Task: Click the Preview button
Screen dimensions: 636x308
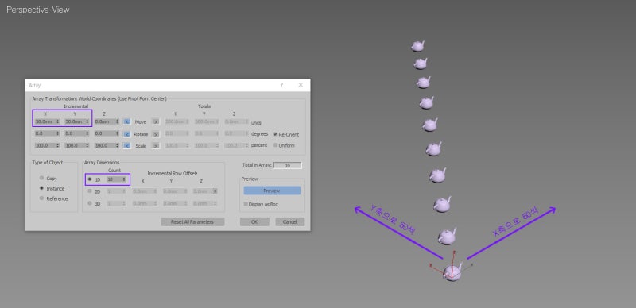Action: pyautogui.click(x=272, y=191)
